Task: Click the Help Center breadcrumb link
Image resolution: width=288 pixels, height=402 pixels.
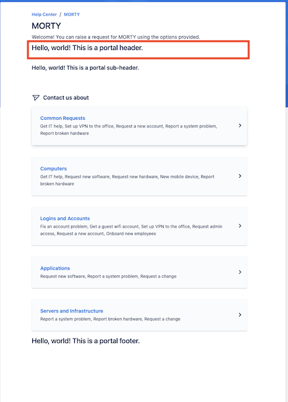Action: (x=44, y=15)
